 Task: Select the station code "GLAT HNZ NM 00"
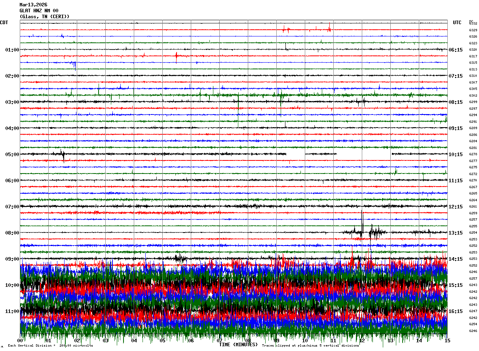[39, 11]
